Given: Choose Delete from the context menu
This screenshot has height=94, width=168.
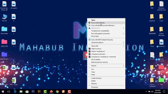Looking at the screenshot, I should pos(106,81).
